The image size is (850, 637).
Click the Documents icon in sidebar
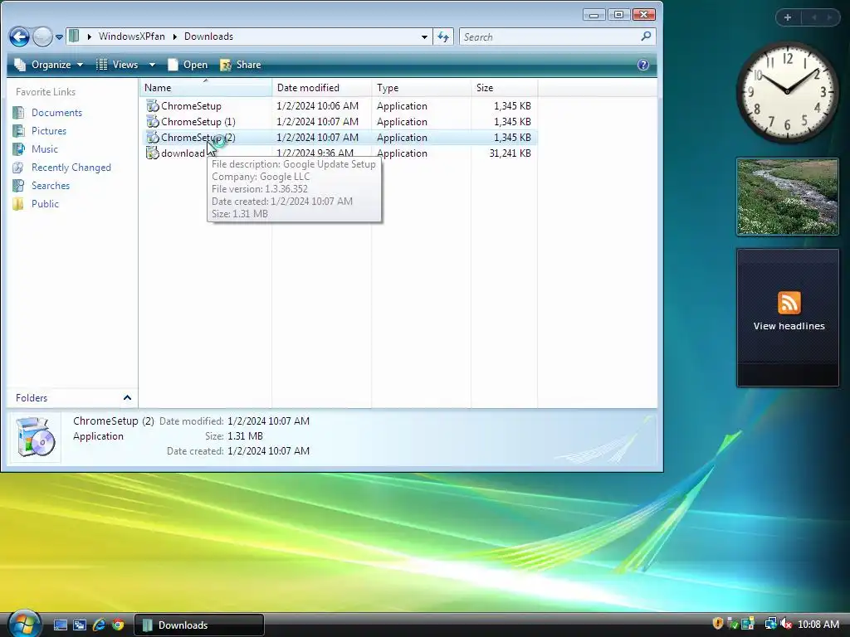[18, 113]
